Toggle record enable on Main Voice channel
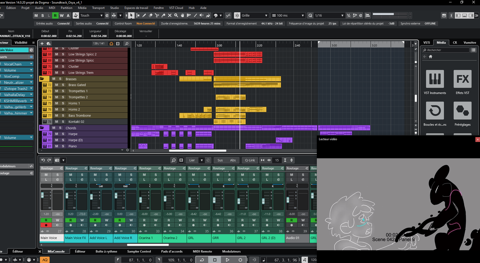The image size is (480, 263). (x=46, y=225)
